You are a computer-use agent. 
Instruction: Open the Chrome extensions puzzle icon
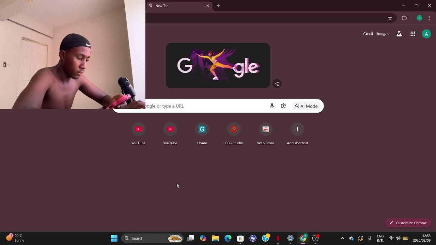(x=404, y=18)
